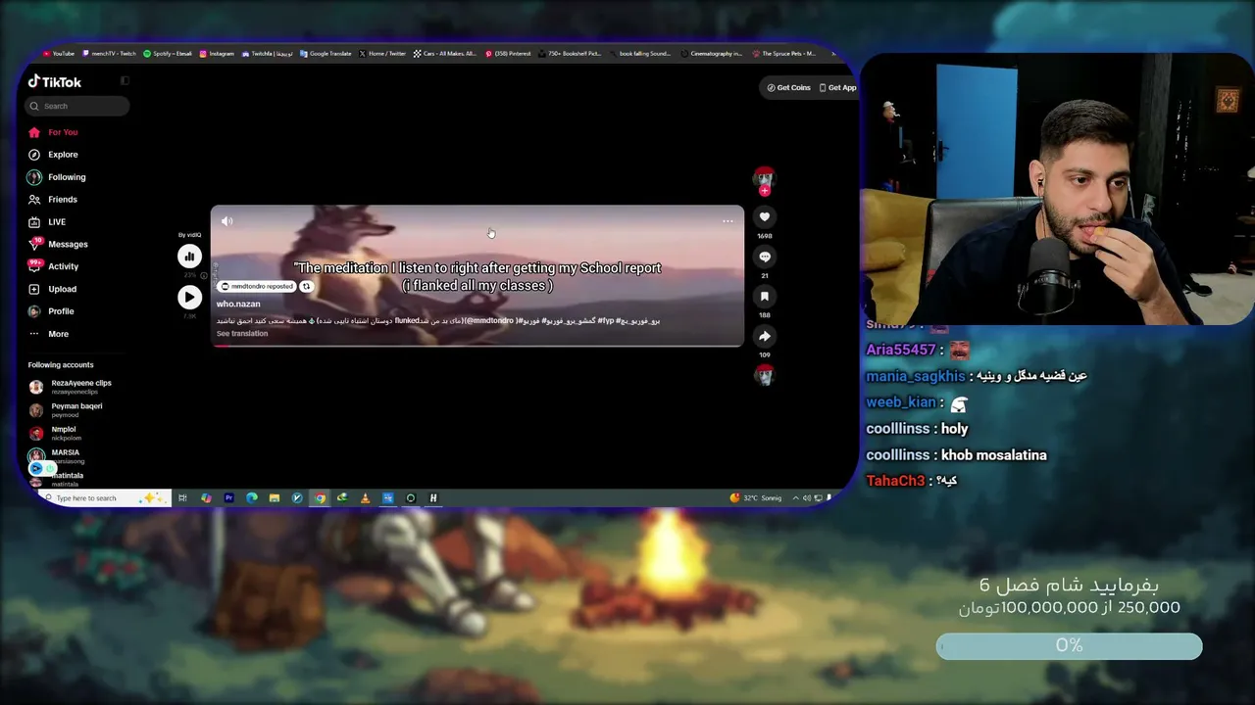This screenshot has height=705, width=1255.
Task: Go to the For You feed
Action: 53,132
